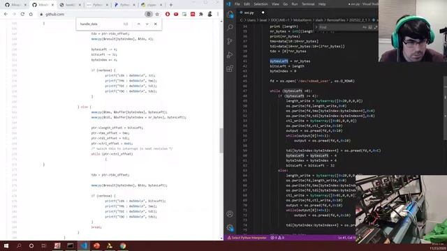Open the Accounts icon in VS Code
The height and width of the screenshot is (251, 447).
(230, 214)
